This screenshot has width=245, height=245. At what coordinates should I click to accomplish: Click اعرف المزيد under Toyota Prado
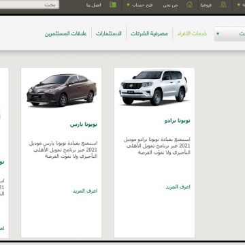coord(178,187)
